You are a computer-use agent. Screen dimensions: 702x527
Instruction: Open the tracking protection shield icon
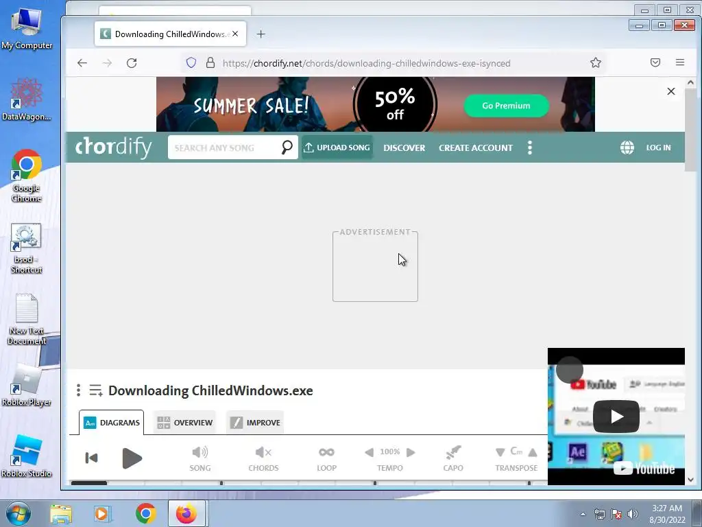coord(191,62)
